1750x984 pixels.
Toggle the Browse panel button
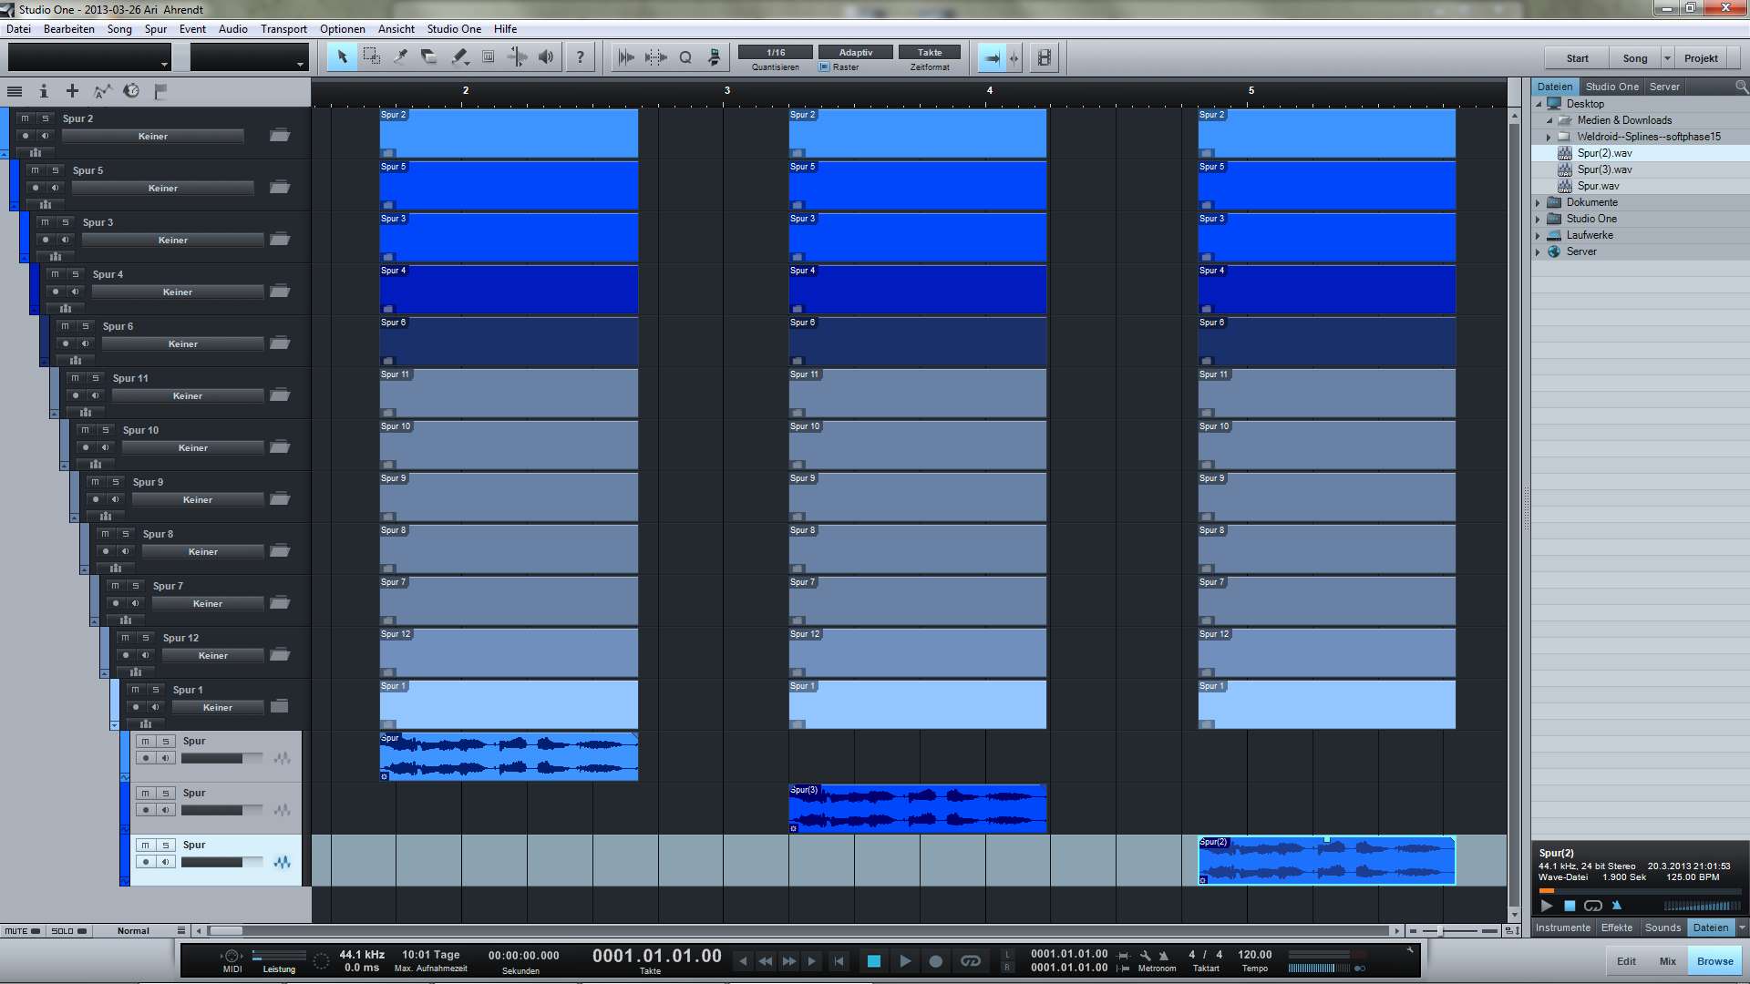[1714, 961]
